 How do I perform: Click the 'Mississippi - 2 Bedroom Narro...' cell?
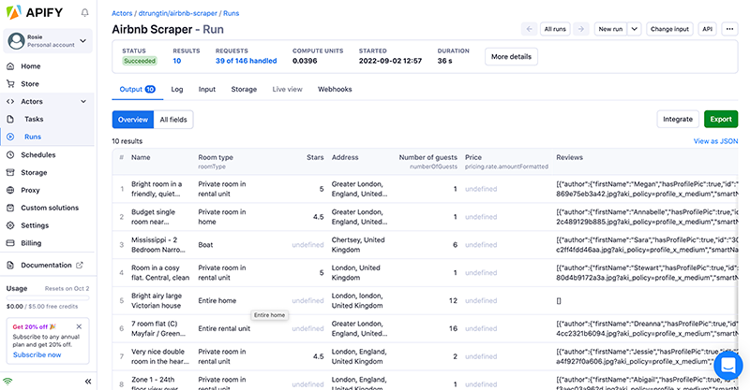point(158,245)
